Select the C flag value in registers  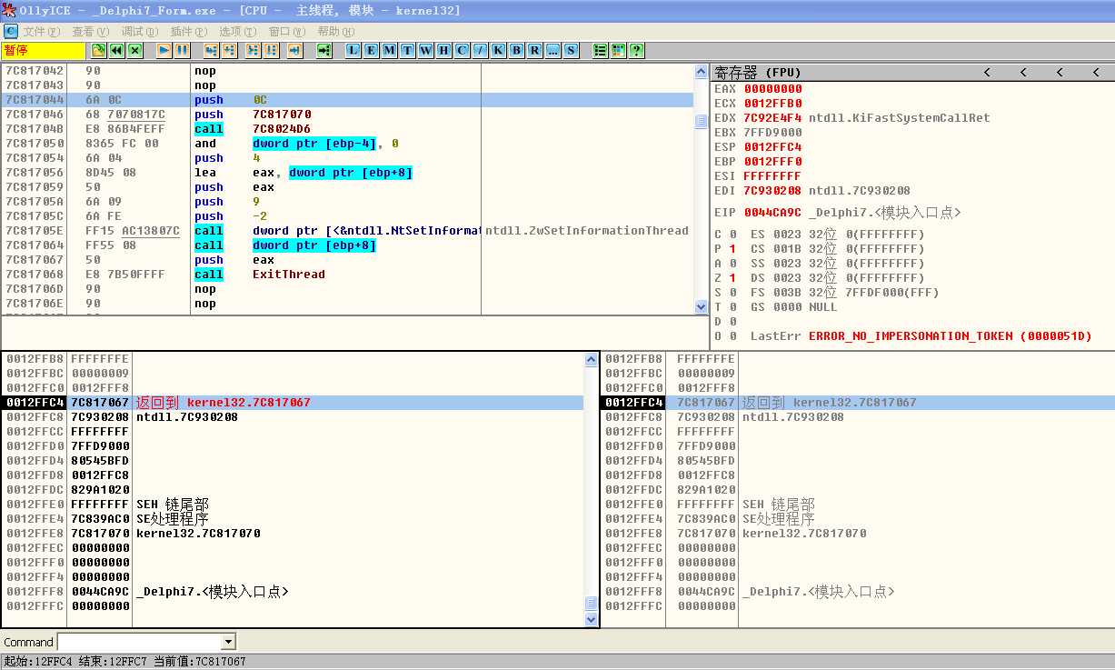click(x=732, y=235)
